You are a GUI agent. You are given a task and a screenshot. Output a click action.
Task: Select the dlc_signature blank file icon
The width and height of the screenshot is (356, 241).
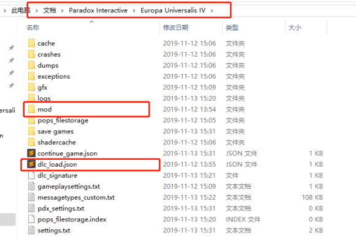pyautogui.click(x=31, y=175)
